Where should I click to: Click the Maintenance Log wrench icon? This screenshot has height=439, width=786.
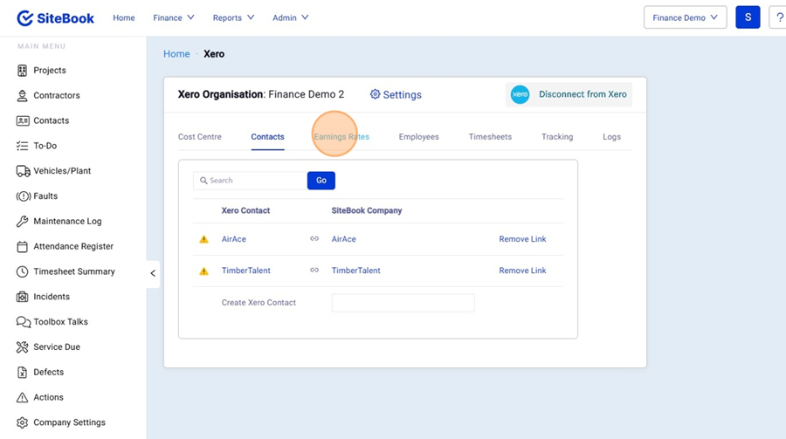coord(23,222)
